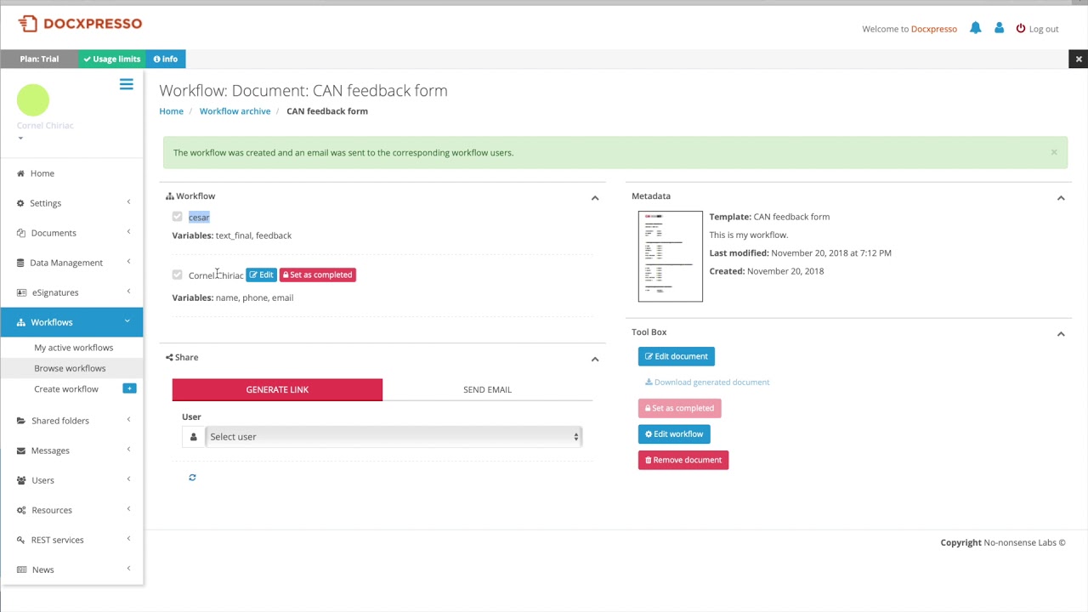Toggle the checkbox next to cesar
Viewport: 1088px width, 612px height.
pos(177,217)
